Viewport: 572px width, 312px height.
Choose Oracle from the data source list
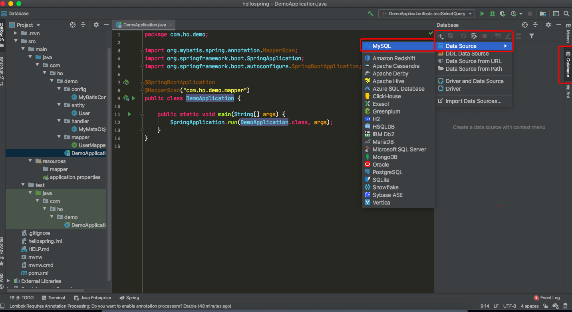point(397,165)
